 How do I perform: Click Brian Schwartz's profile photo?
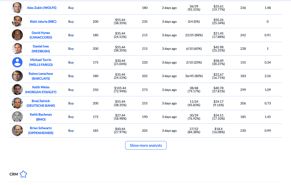[17, 131]
